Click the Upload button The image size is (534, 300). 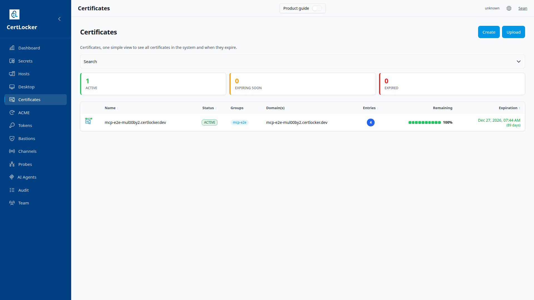[x=513, y=32]
